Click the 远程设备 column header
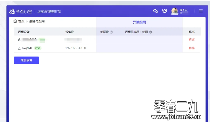The width and height of the screenshot is (210, 122). pos(24,32)
